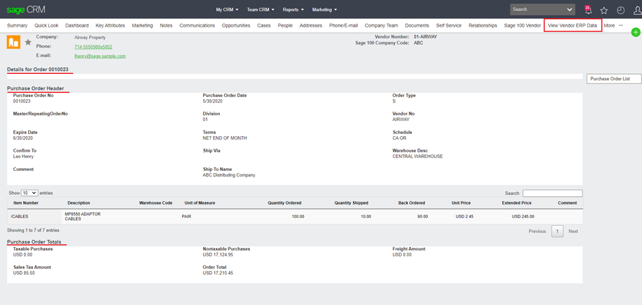Screen dimensions: 642x305
Task: Open the Phone/E-mail tab
Action: point(344,25)
